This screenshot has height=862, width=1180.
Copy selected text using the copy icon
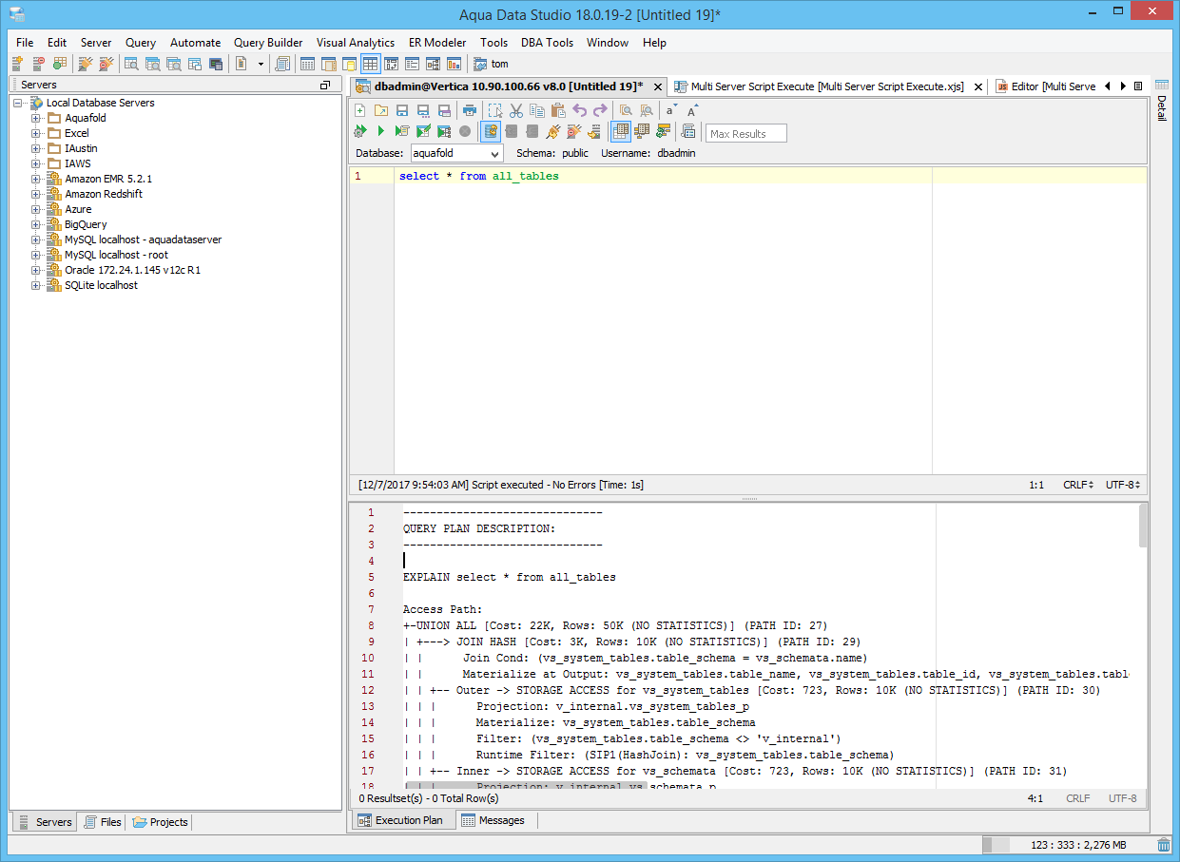pyautogui.click(x=537, y=110)
